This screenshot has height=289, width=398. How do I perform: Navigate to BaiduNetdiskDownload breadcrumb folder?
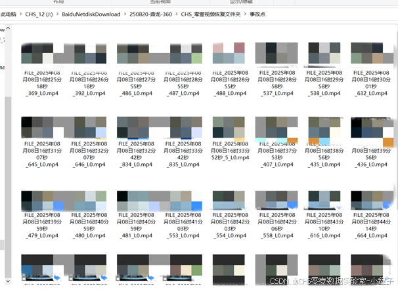pos(91,14)
